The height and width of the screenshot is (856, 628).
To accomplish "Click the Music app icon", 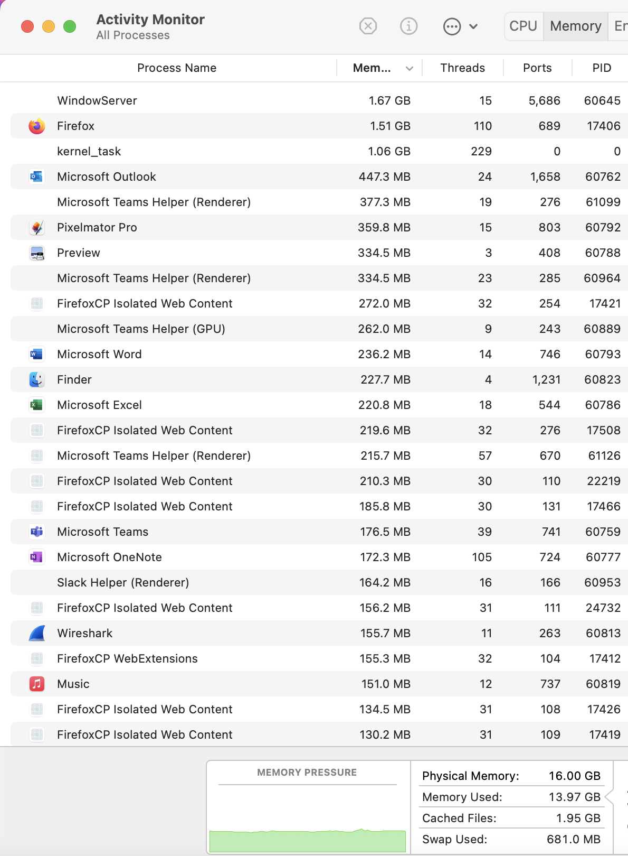I will click(x=36, y=684).
